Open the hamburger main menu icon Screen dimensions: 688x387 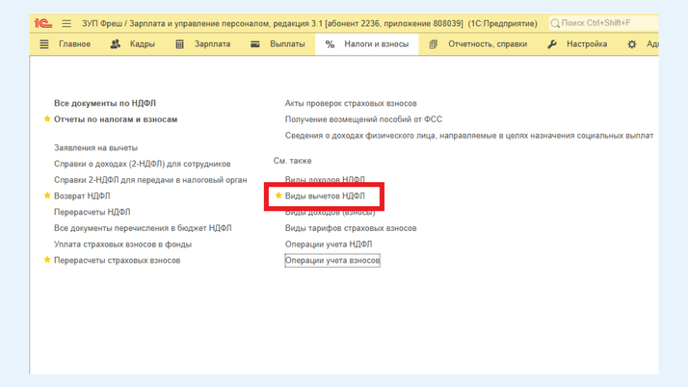coord(66,24)
